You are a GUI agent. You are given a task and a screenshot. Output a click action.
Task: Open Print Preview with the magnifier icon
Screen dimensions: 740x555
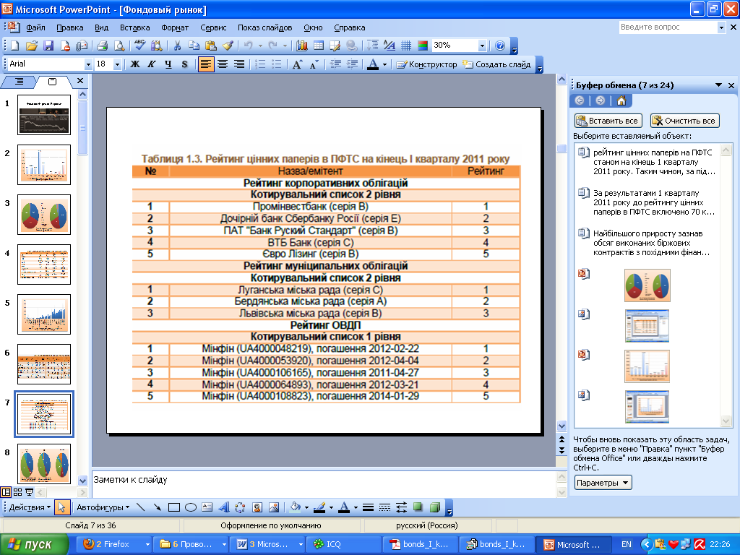tap(119, 46)
